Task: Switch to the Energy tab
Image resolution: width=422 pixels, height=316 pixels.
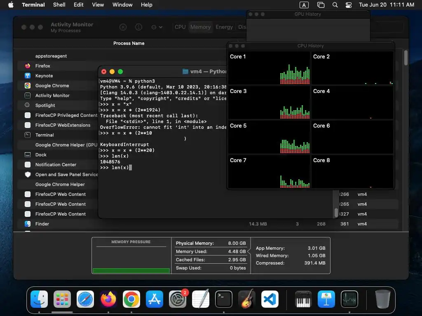Action: pyautogui.click(x=224, y=27)
